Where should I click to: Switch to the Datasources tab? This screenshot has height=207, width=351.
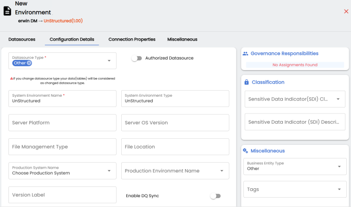coord(22,40)
